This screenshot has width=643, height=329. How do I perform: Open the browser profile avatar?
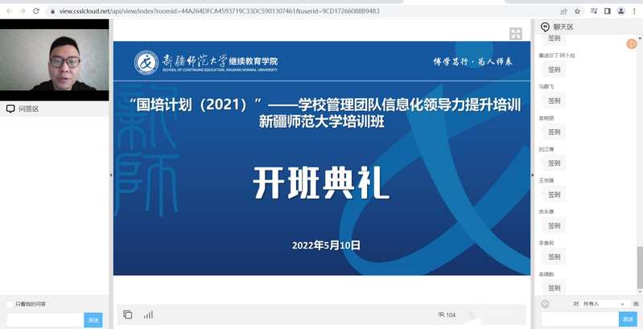(621, 11)
